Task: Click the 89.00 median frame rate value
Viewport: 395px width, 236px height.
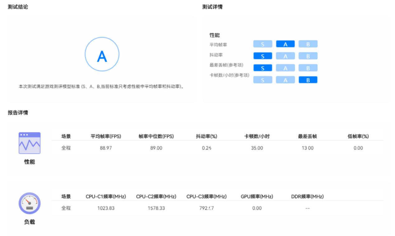Action: 156,148
